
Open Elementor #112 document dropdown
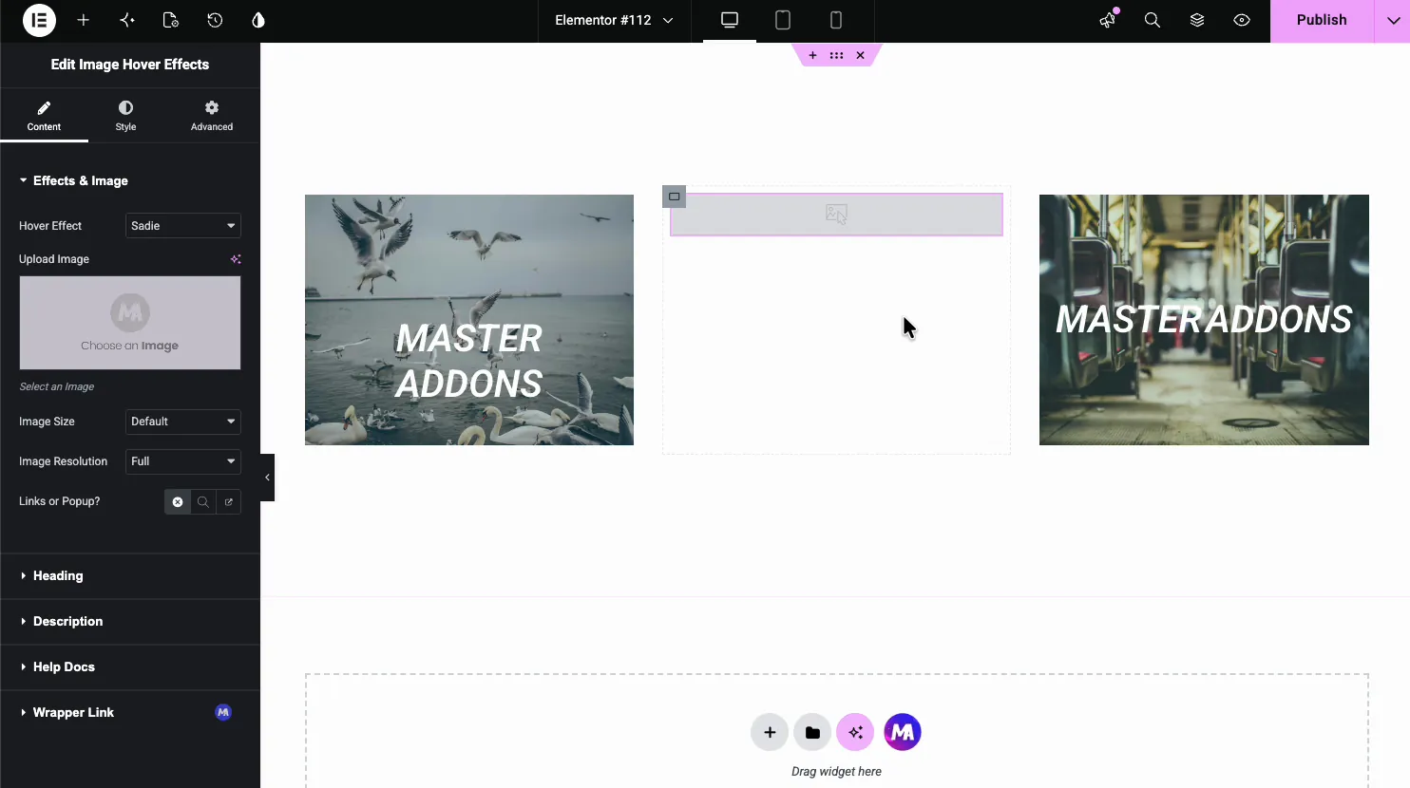[614, 20]
